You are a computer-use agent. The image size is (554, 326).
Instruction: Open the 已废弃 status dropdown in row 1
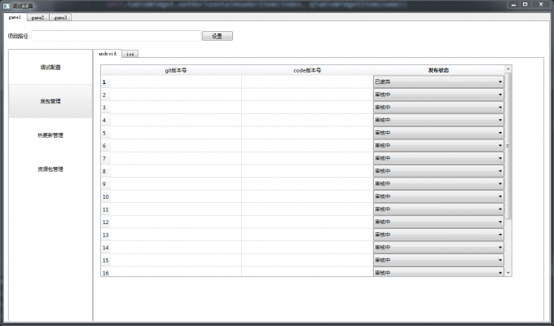coord(438,81)
